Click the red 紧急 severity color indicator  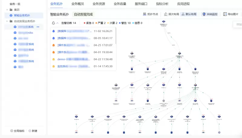pos(84,23)
